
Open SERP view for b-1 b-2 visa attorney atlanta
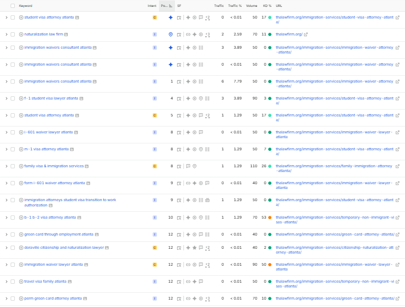click(x=179, y=218)
